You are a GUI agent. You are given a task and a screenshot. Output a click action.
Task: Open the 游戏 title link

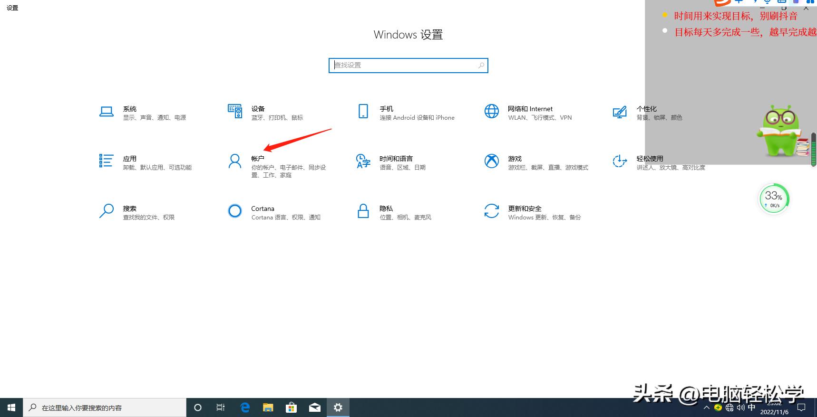pos(515,159)
